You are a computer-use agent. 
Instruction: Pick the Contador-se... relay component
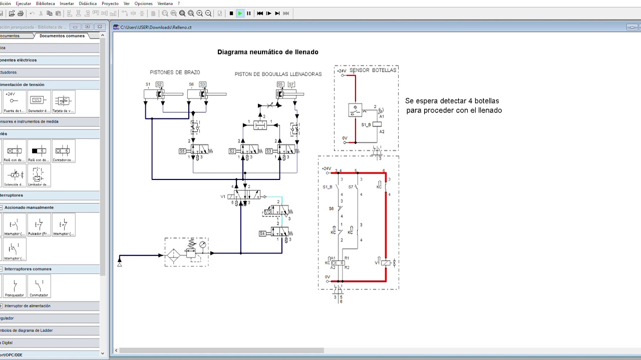(64, 151)
